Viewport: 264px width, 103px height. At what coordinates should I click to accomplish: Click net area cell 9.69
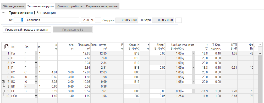tap(99, 82)
